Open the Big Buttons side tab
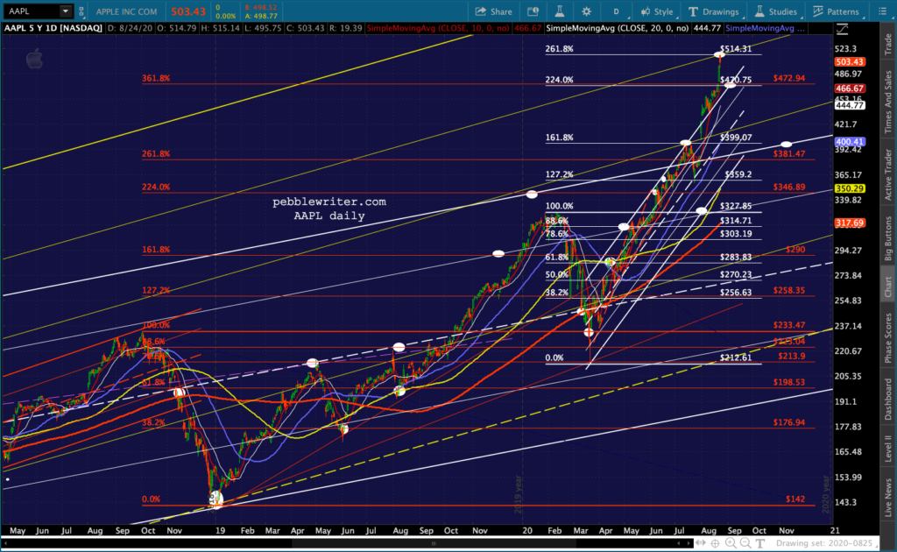Viewport: 897px width, 552px height. (x=888, y=238)
